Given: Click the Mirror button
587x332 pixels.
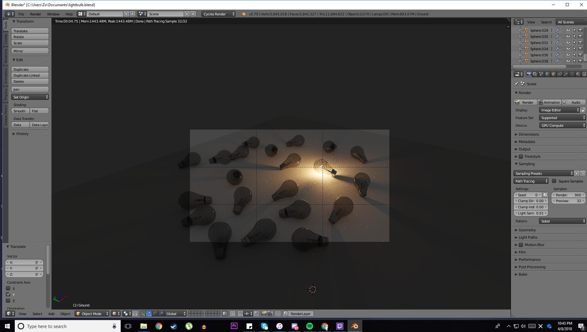Looking at the screenshot, I should coord(30,51).
